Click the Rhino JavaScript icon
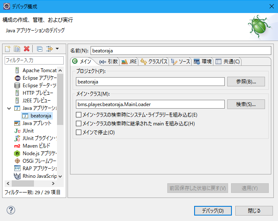This screenshot has height=221, width=278. (17, 176)
